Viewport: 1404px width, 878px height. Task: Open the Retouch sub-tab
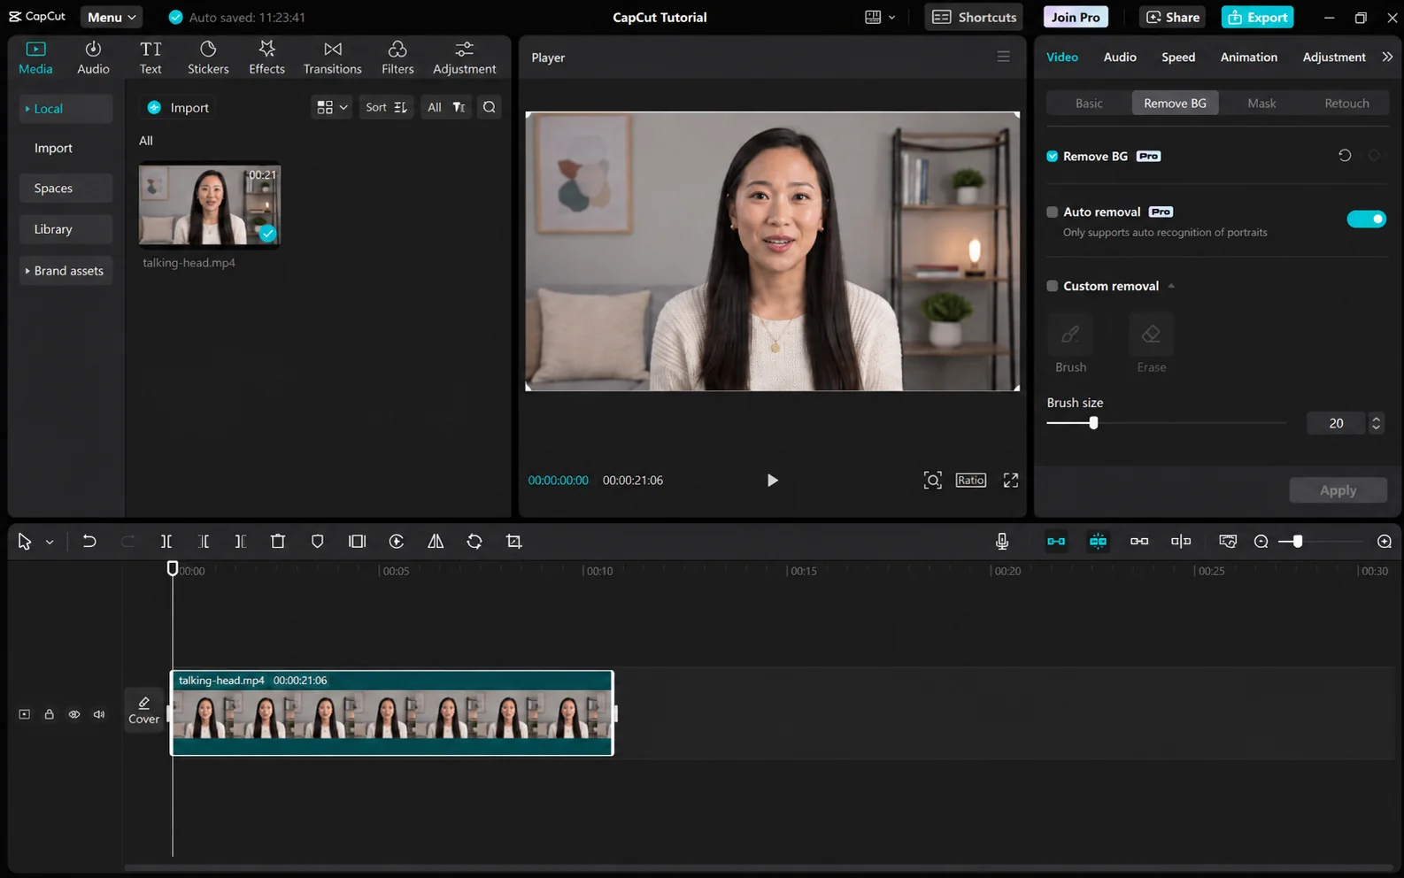tap(1346, 104)
